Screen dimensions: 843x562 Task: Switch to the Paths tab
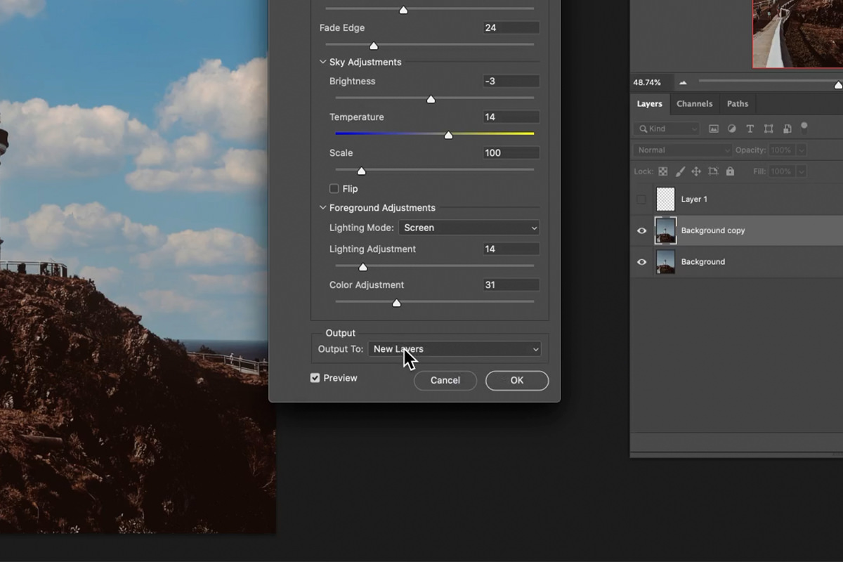click(x=738, y=103)
